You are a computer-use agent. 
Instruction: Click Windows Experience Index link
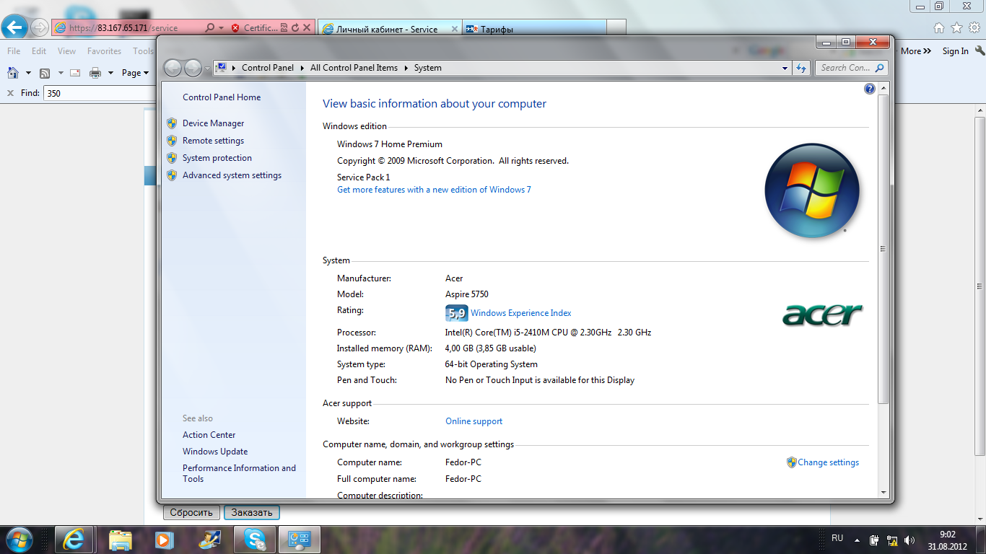pos(520,313)
